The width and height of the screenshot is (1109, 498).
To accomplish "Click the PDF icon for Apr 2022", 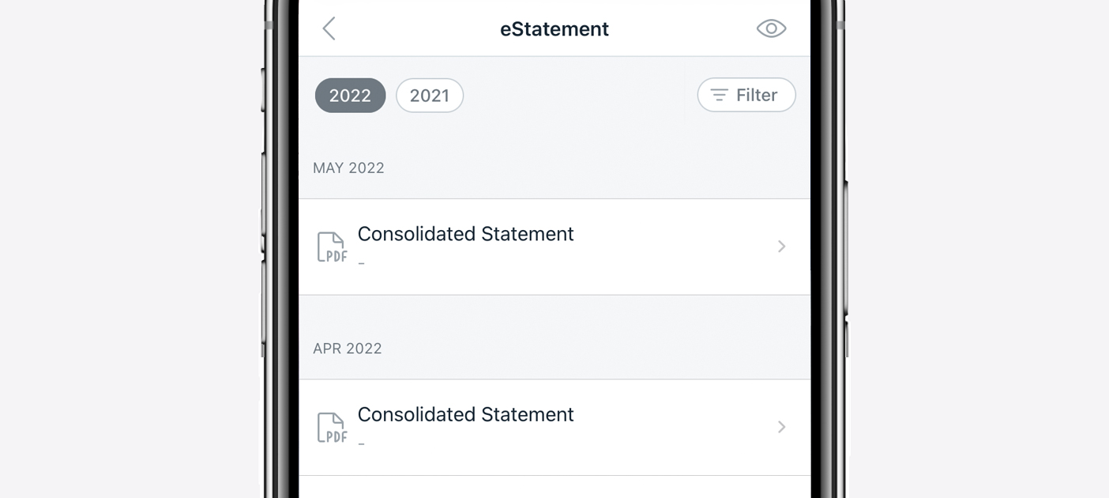I will point(332,428).
